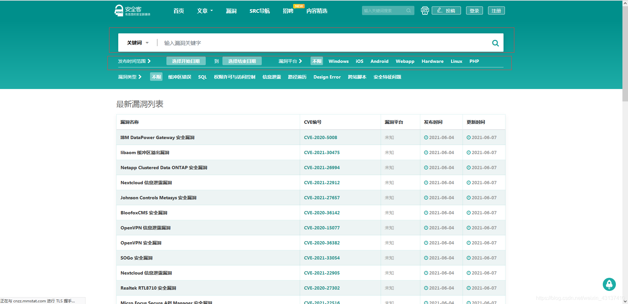Click the magnifier icon in the header search box
Image resolution: width=628 pixels, height=304 pixels.
click(x=409, y=10)
